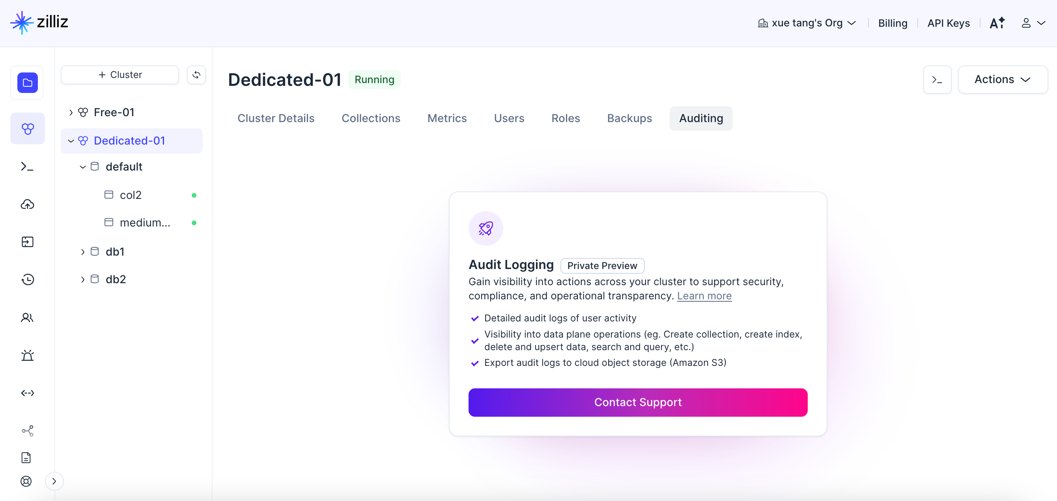Click the Contact Support button
Screen dimensions: 1057x501
tap(638, 402)
